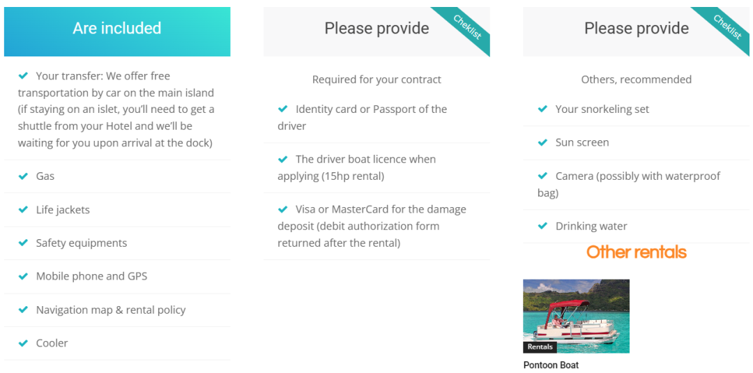Select the checkmark next to Safety equipments
The image size is (753, 373).
[x=22, y=243]
